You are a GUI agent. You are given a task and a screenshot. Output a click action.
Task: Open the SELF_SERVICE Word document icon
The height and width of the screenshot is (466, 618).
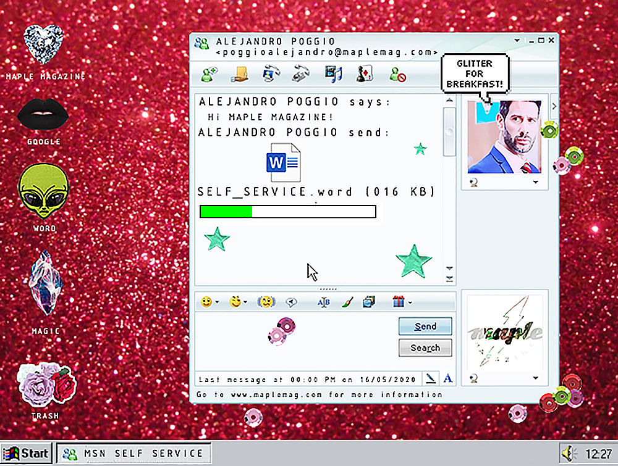click(284, 162)
